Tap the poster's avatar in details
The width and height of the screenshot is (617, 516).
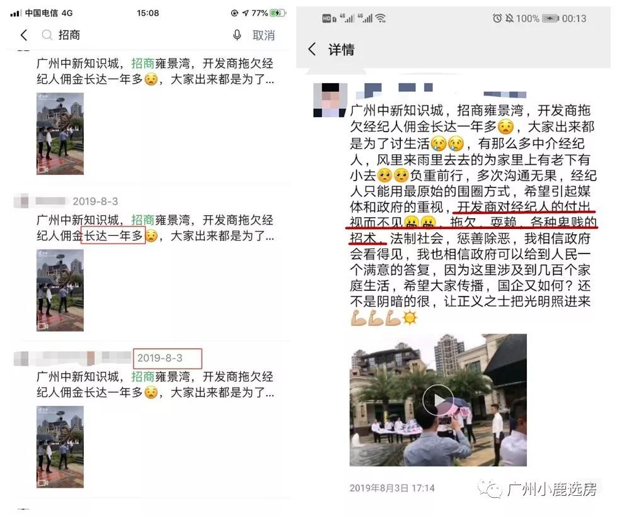pos(330,100)
